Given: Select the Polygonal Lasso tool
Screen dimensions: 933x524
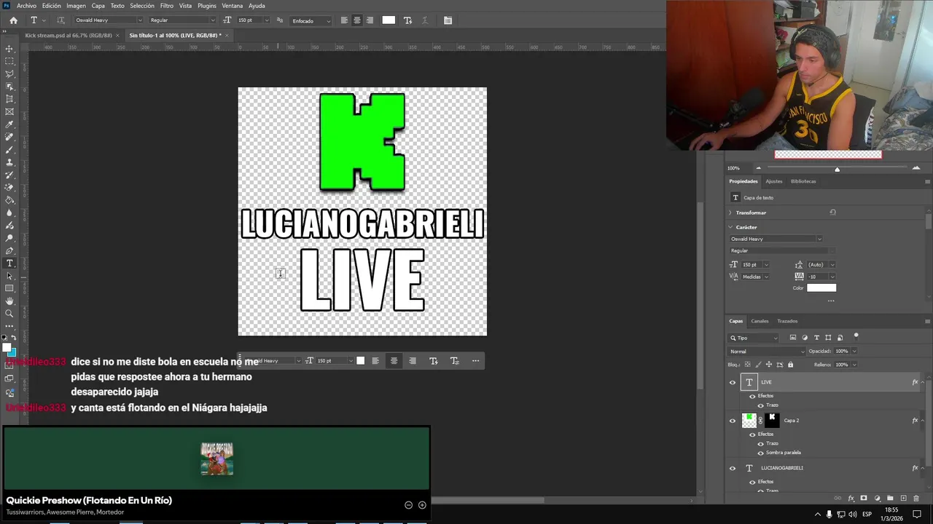Looking at the screenshot, I should coord(9,74).
